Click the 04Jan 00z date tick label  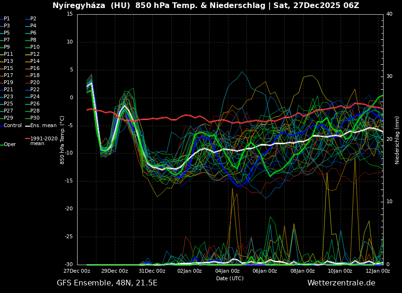point(227,271)
